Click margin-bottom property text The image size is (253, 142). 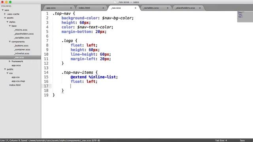coord(76,32)
